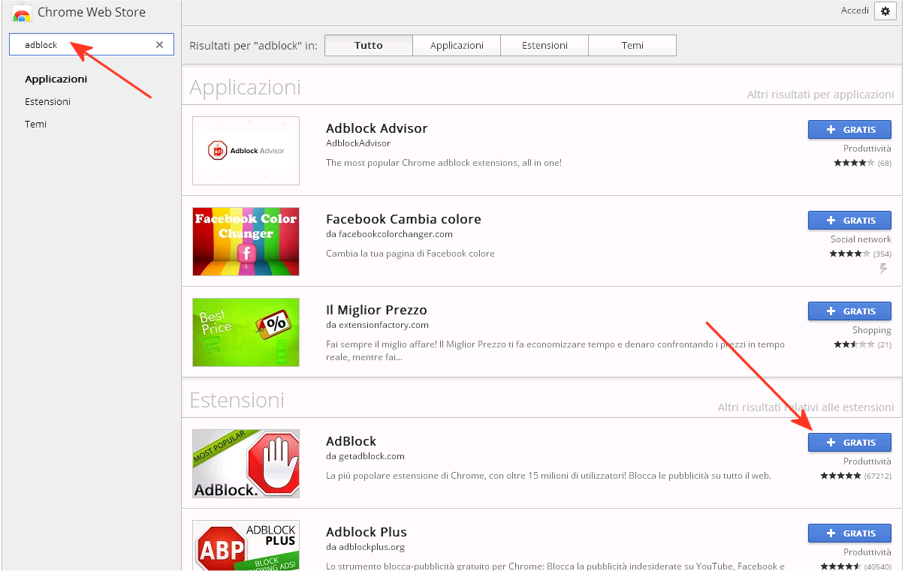Click the Accedi sign-in link
911x571 pixels.
[855, 11]
